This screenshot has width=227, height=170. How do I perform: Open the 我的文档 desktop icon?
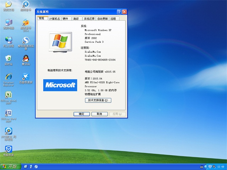(x=8, y=5)
